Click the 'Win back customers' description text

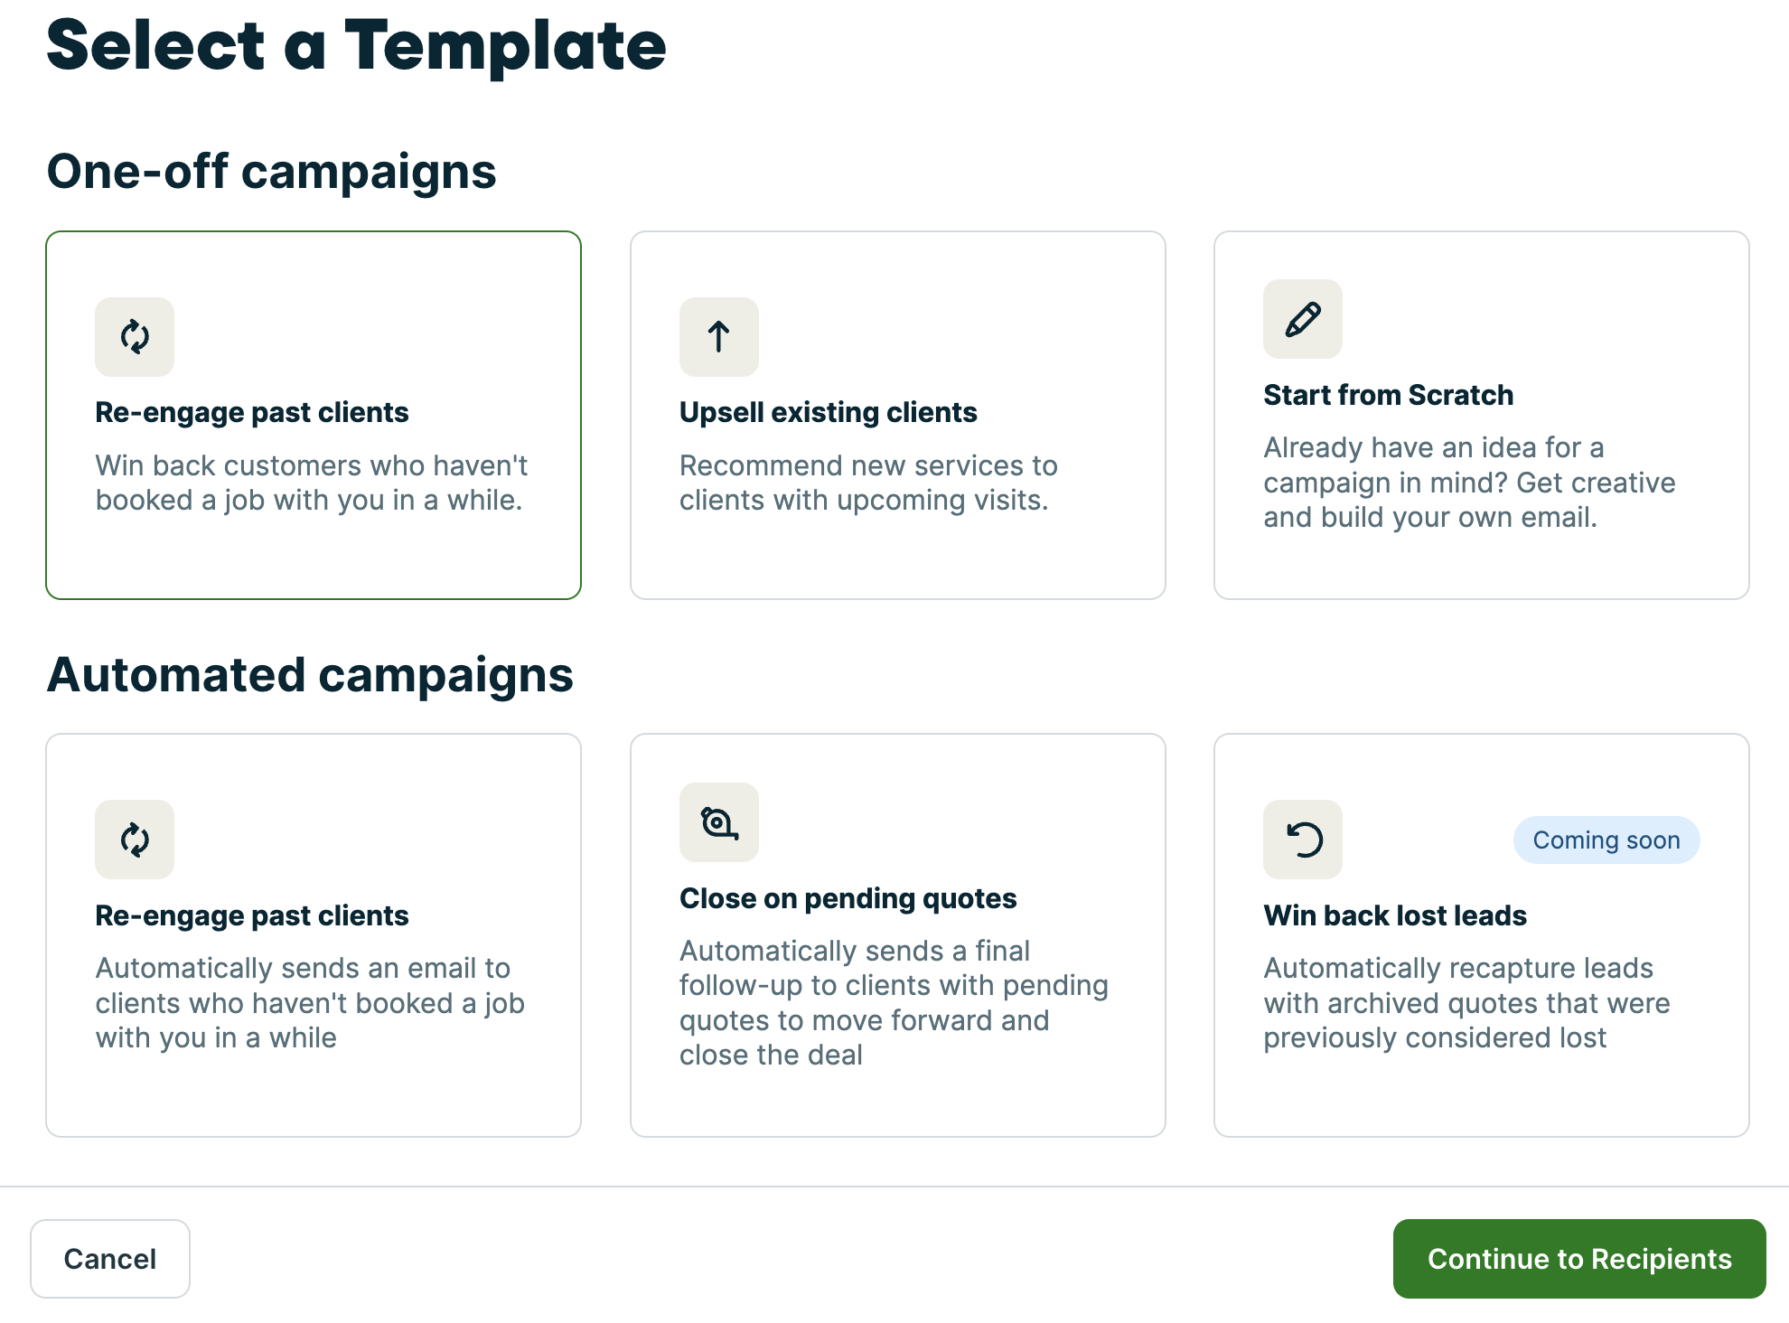coord(312,483)
